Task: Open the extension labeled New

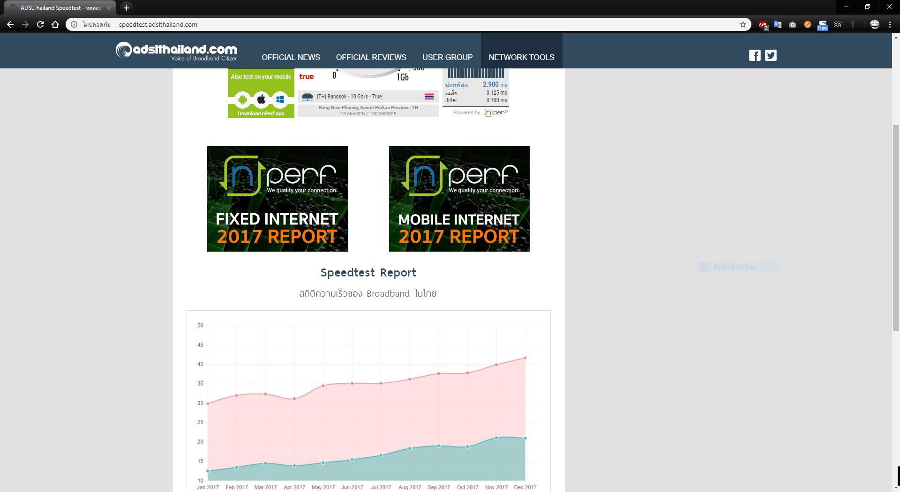Action: point(823,25)
